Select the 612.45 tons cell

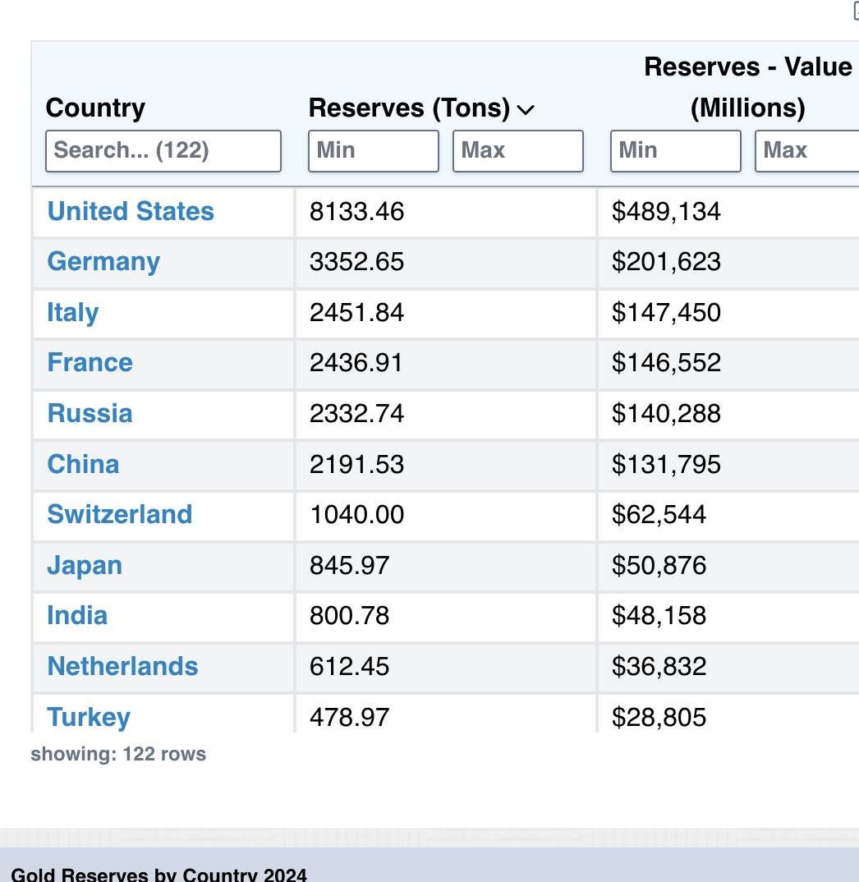pos(446,667)
